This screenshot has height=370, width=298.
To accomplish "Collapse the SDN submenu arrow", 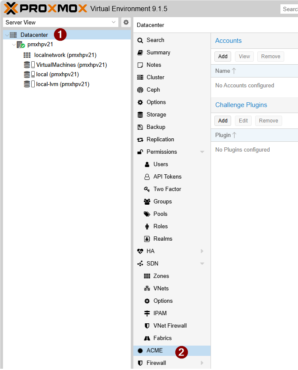I will click(x=202, y=264).
